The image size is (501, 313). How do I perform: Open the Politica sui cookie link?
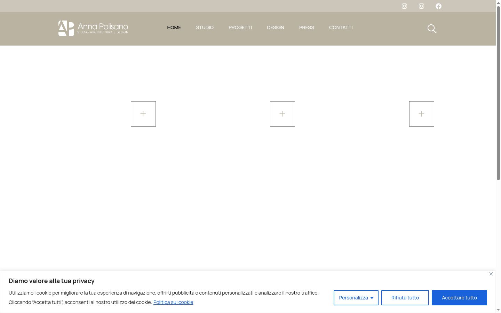point(173,302)
